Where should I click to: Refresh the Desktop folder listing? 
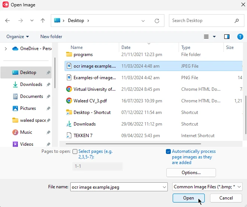coord(157,21)
